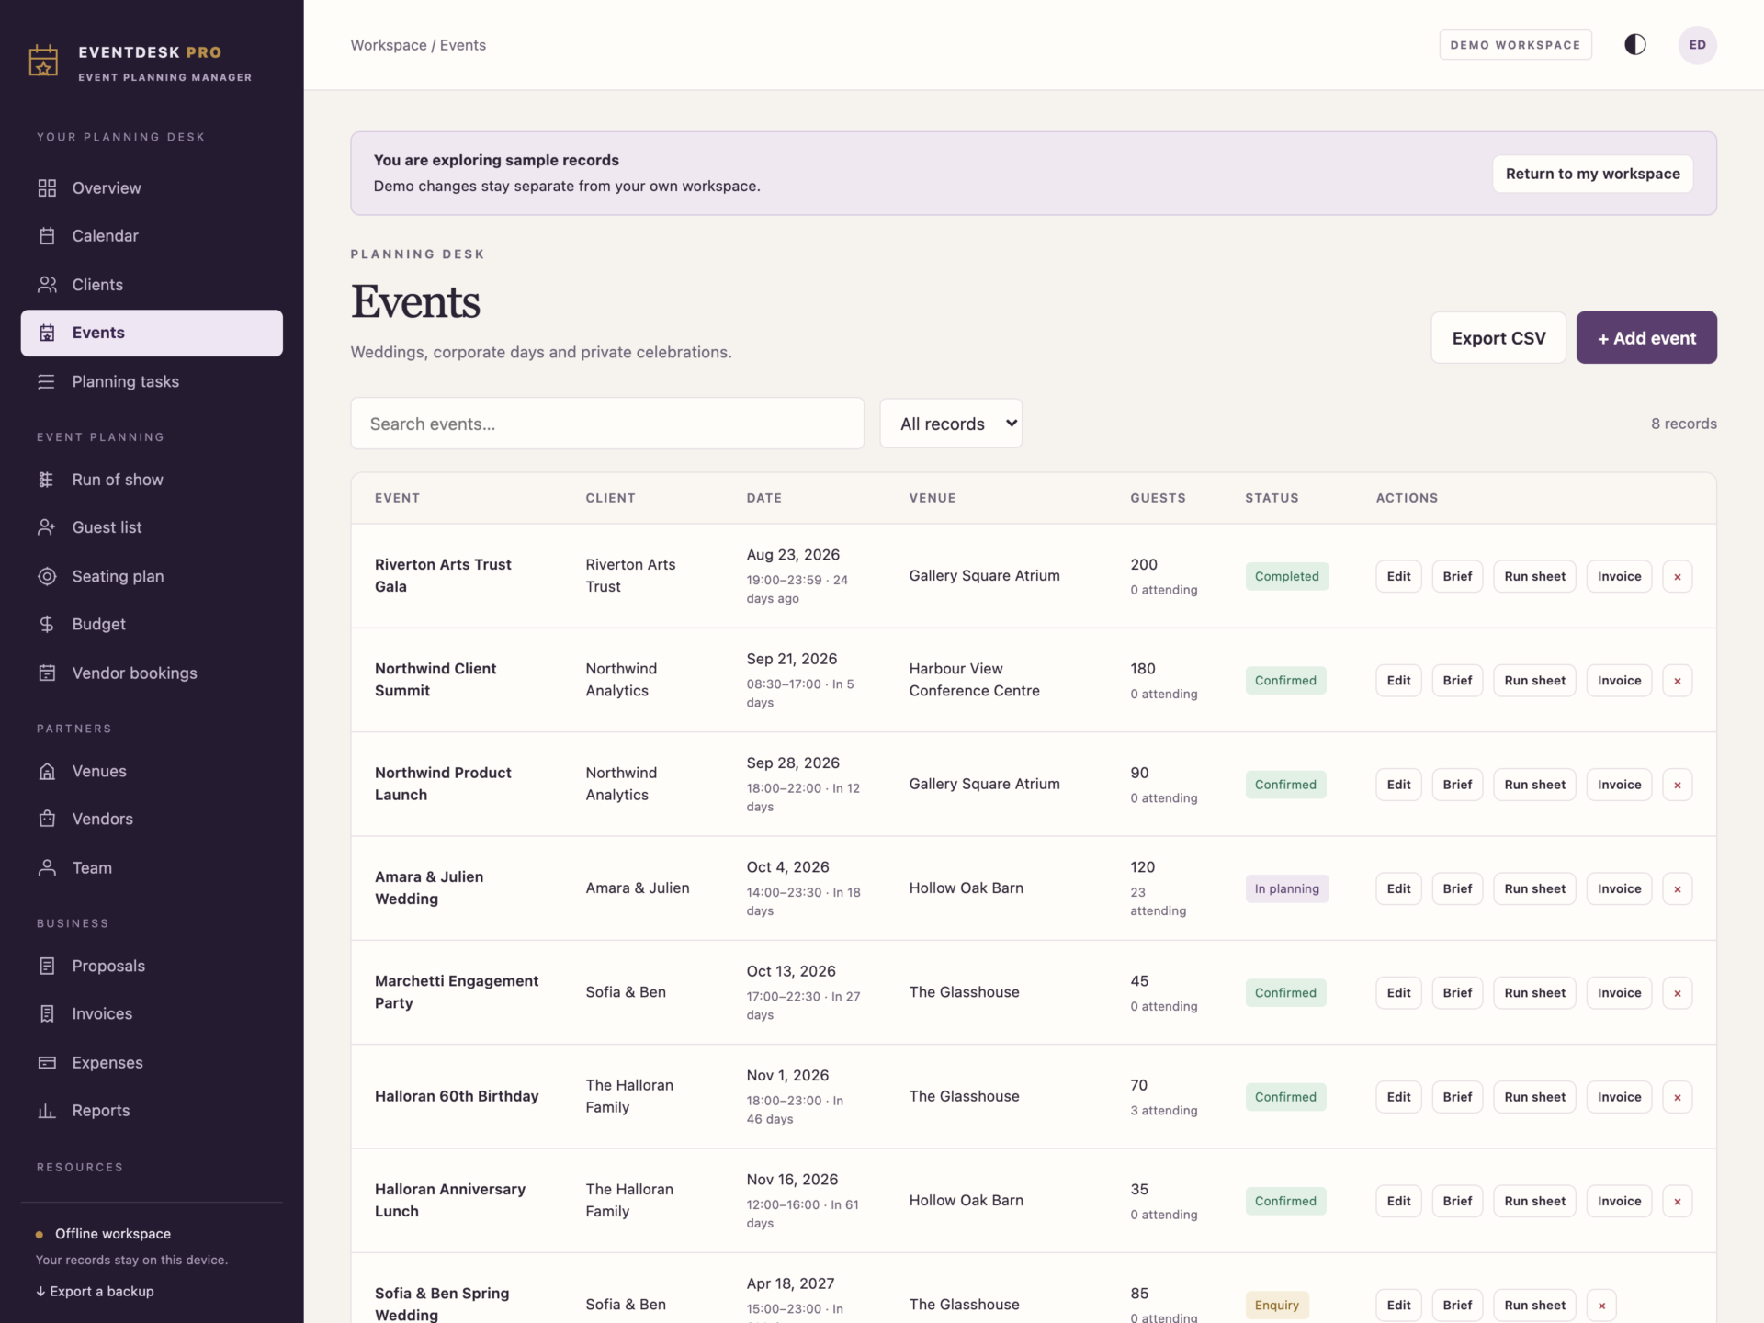Click the Export CSV button
Image resolution: width=1764 pixels, height=1323 pixels.
click(1498, 338)
